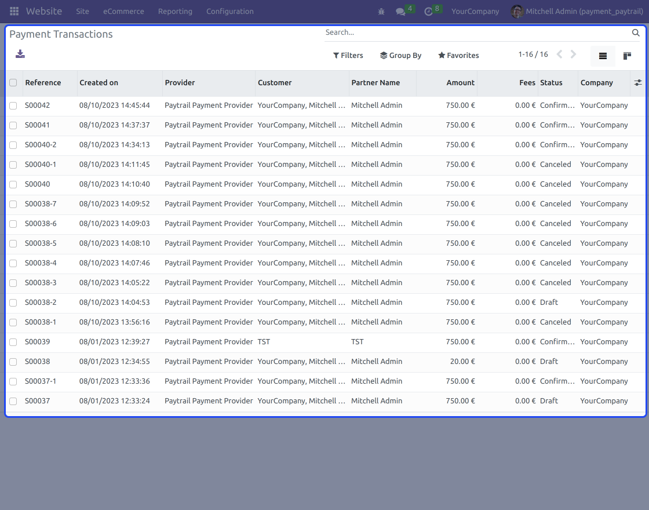The height and width of the screenshot is (510, 649).
Task: Open the activities clock icon
Action: tap(428, 12)
